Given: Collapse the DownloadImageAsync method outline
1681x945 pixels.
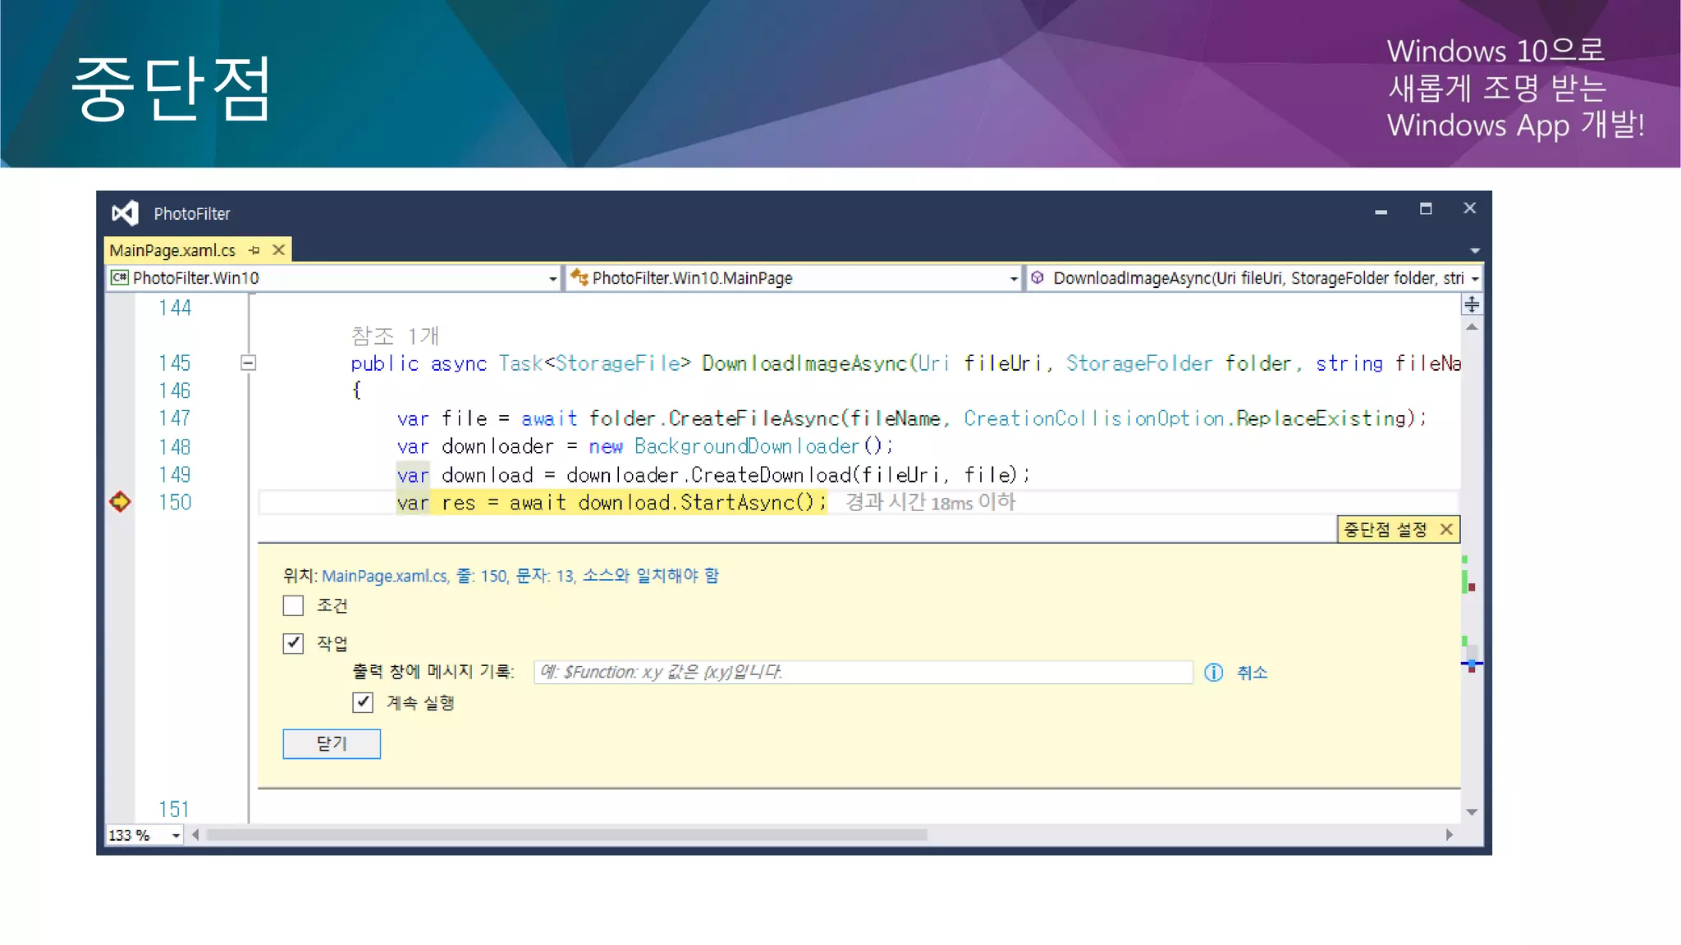Looking at the screenshot, I should point(248,363).
